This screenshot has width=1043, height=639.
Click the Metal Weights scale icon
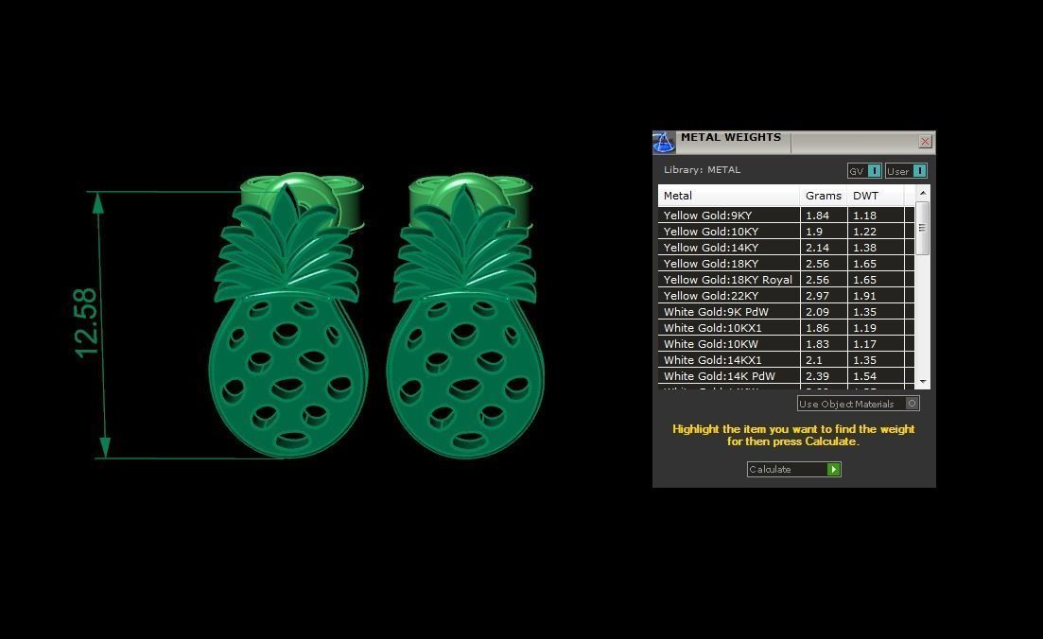(663, 142)
